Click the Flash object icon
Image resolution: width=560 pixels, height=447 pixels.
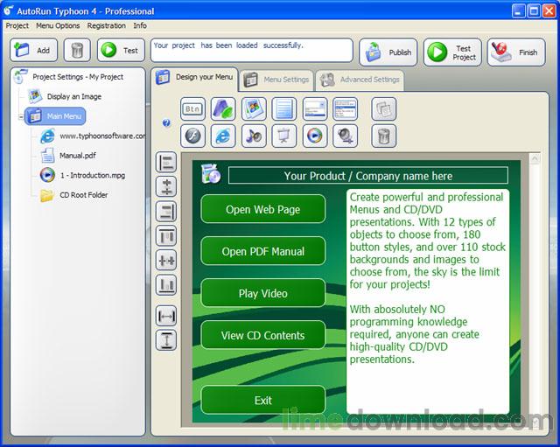(193, 136)
